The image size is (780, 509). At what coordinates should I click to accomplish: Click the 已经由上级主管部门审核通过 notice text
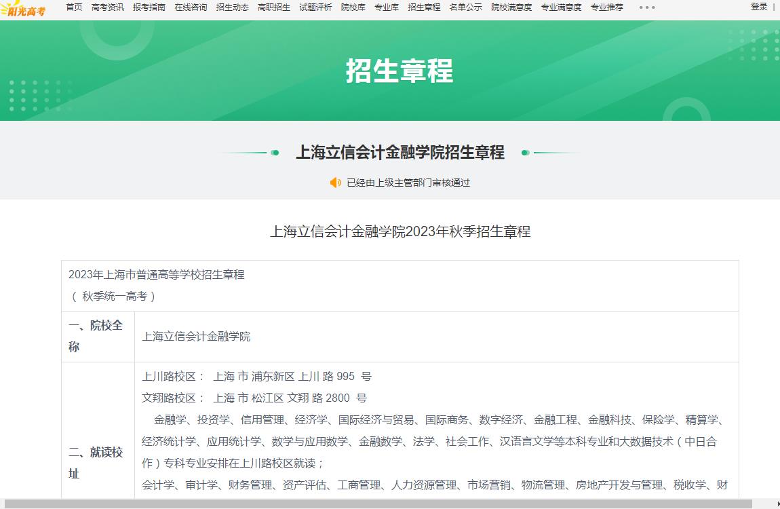point(408,183)
